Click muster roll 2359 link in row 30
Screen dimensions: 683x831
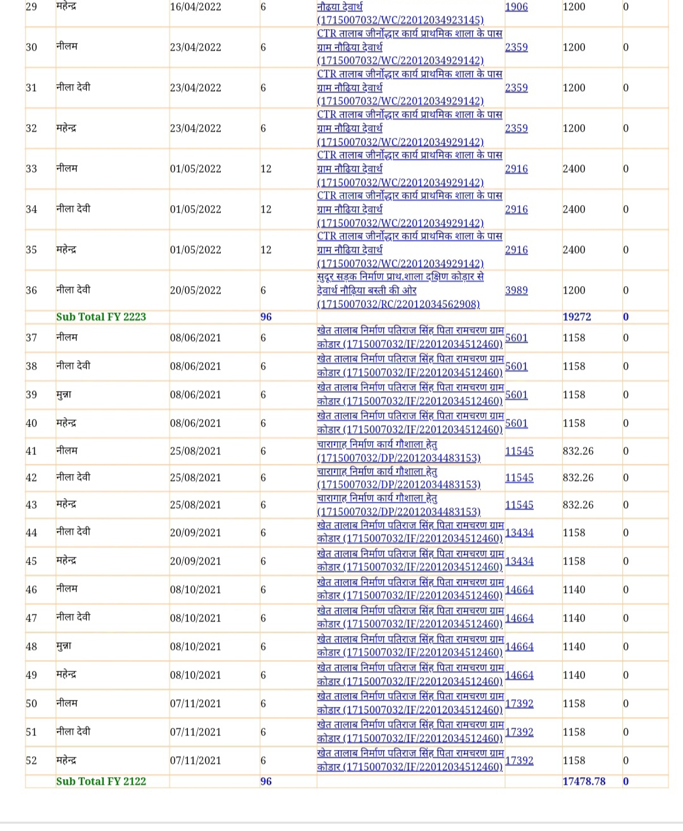(x=516, y=47)
